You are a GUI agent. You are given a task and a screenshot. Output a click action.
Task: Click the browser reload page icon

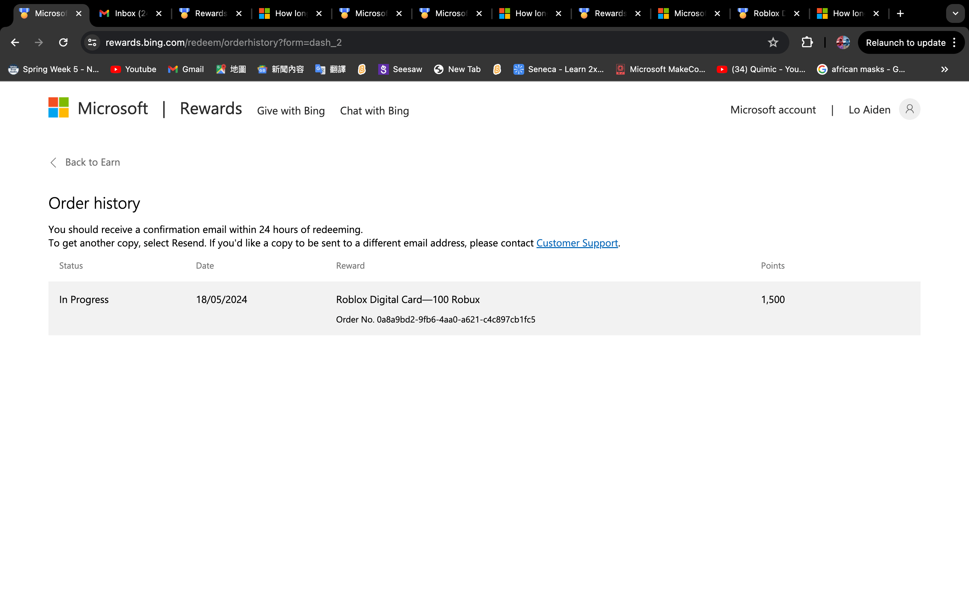pyautogui.click(x=63, y=42)
